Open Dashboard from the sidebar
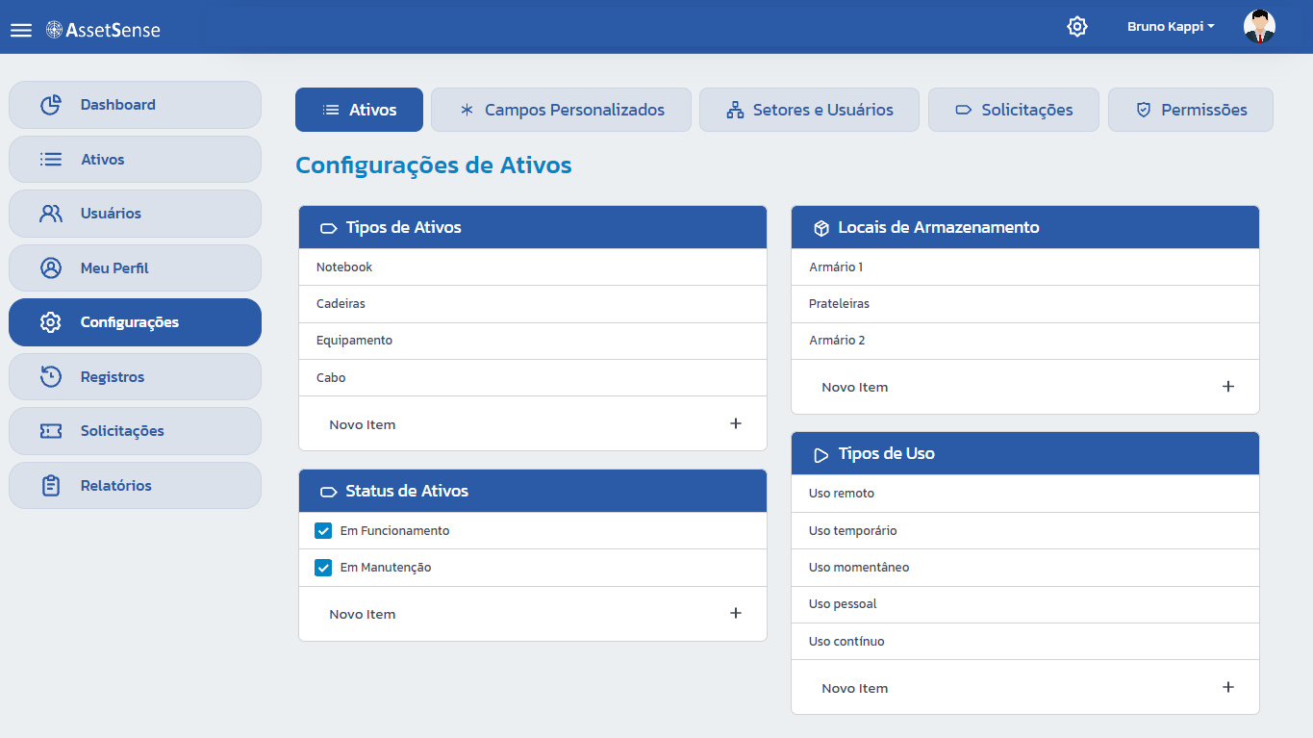Screen dimensions: 1313x738 (135, 105)
